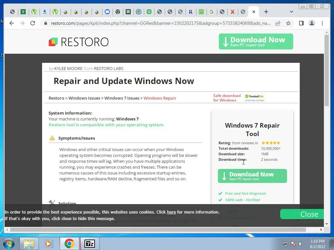334x250 pixels.
Task: Switch to the Chrome logo icon tab
Action: tap(117, 12)
